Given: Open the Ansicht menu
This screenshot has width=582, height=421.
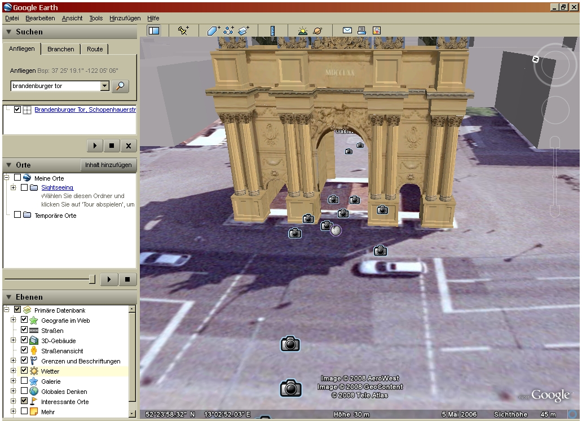Looking at the screenshot, I should (72, 18).
